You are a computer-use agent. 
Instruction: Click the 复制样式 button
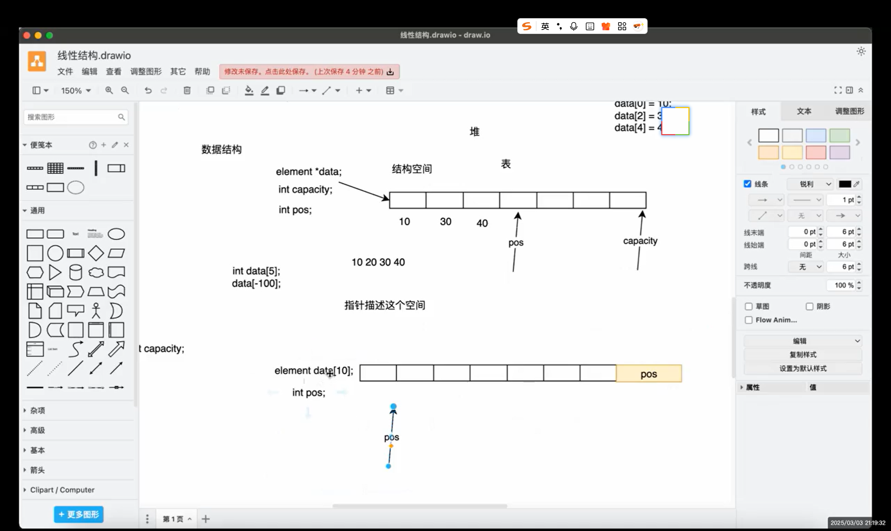803,354
